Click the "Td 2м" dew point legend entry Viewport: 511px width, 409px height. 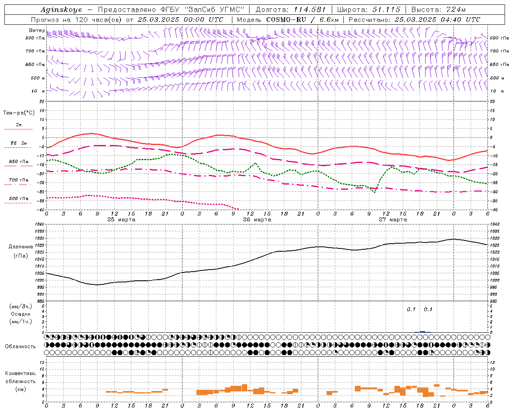coord(18,143)
